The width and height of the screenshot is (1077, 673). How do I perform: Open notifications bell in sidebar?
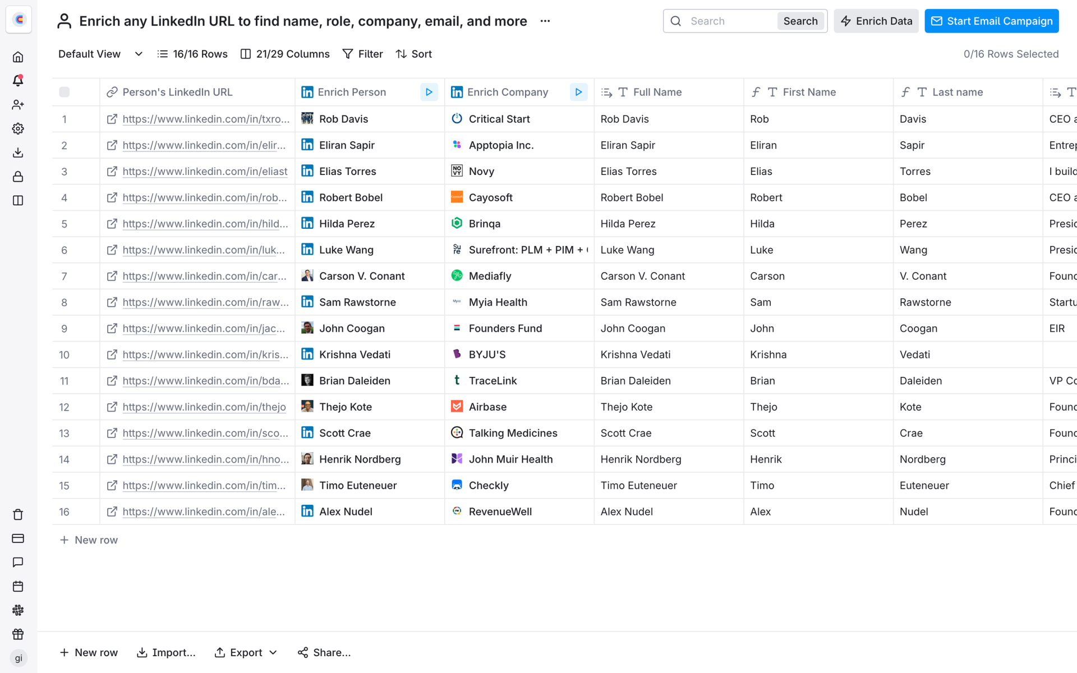(18, 81)
